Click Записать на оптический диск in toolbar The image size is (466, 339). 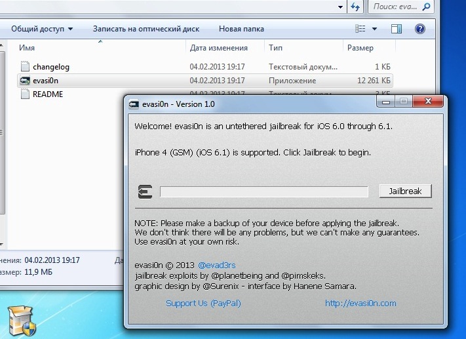pyautogui.click(x=146, y=29)
